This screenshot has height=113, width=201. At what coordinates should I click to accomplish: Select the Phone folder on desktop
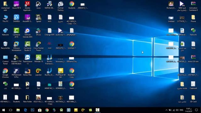[193, 19]
